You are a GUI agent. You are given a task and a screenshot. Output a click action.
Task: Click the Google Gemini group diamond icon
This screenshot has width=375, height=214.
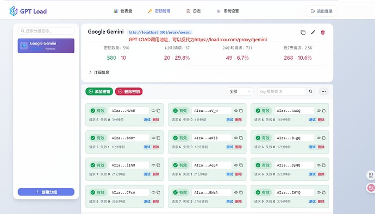pyautogui.click(x=24, y=46)
